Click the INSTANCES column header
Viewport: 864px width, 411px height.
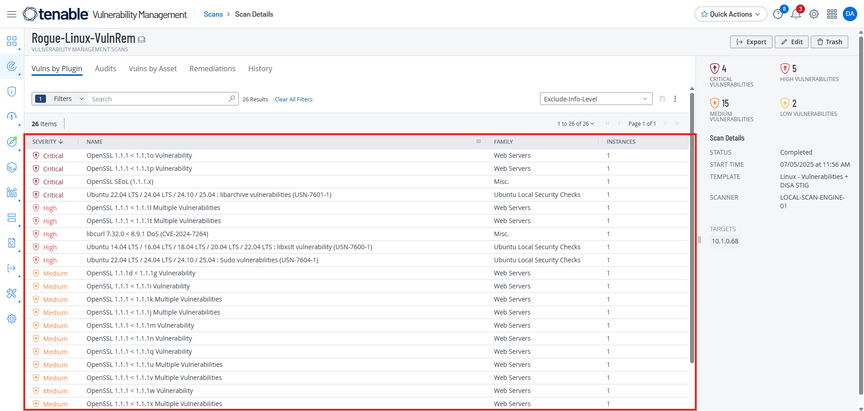tap(621, 142)
